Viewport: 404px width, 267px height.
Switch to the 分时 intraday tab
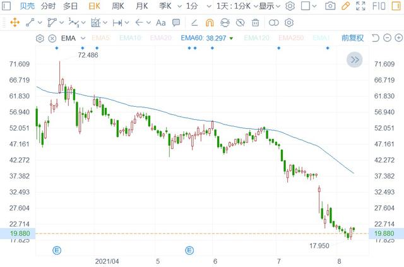pos(48,6)
